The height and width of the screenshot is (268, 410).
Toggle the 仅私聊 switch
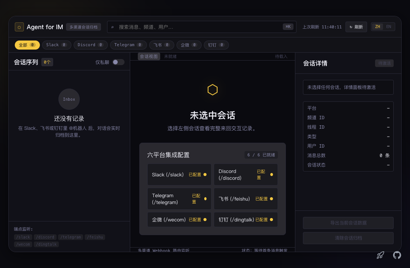[x=118, y=62]
